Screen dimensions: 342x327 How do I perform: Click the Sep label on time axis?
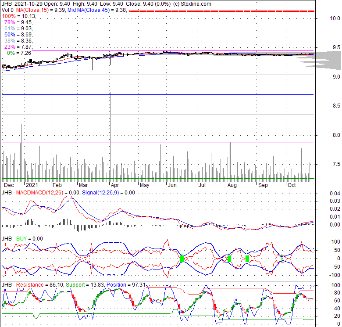[263, 185]
